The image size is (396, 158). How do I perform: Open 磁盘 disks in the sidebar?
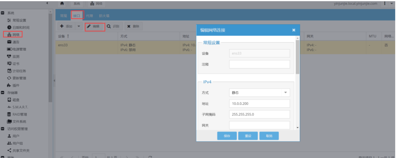13,100
